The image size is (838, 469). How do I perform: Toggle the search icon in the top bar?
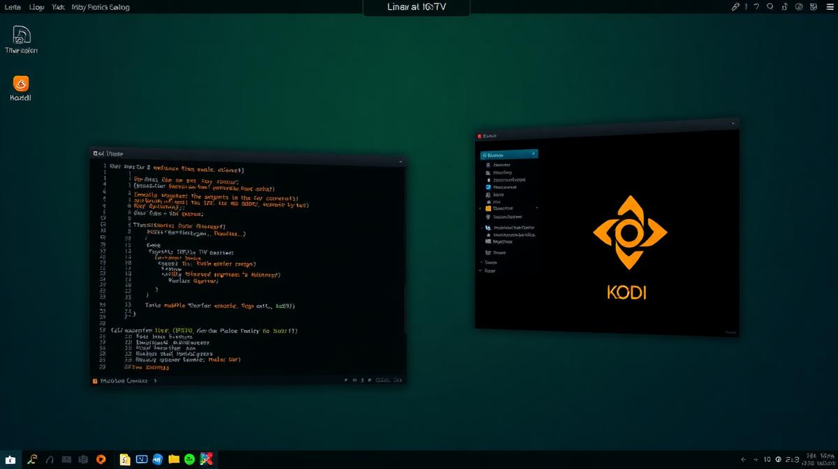pyautogui.click(x=768, y=7)
